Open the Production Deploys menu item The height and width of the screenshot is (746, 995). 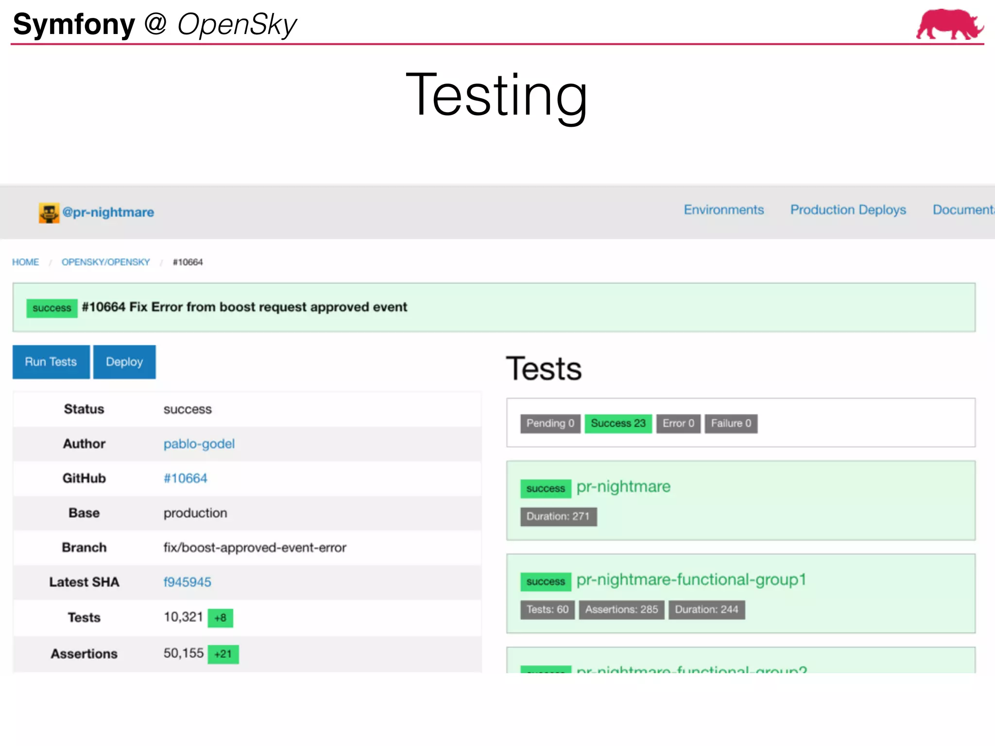(848, 210)
